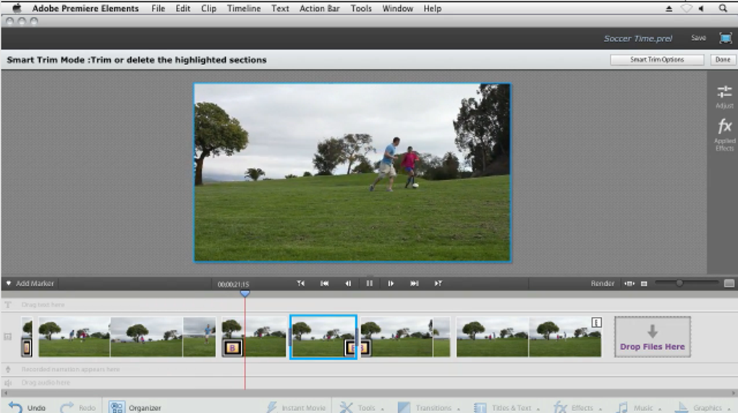Open the Tools panel dropdown
This screenshot has width=738, height=413.
[x=362, y=407]
